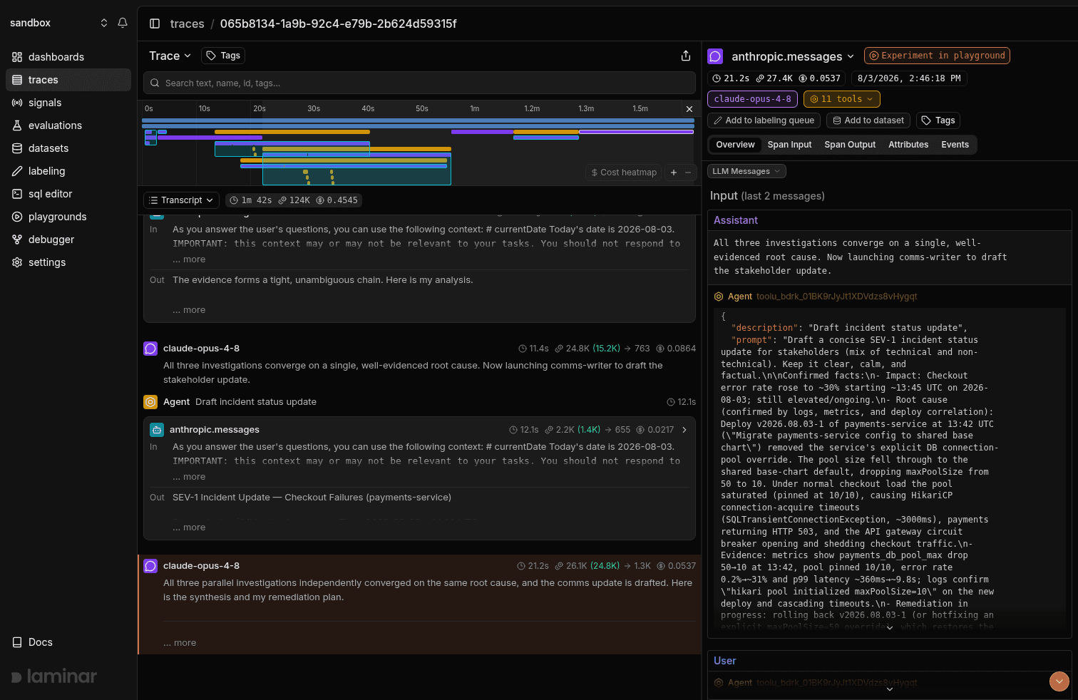Image resolution: width=1078 pixels, height=700 pixels.
Task: Open the Trace view dropdown
Action: [170, 56]
